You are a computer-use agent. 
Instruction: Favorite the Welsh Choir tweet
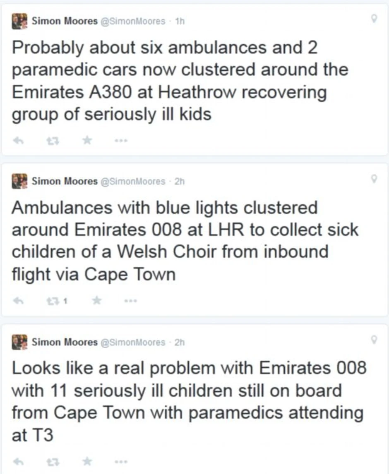click(97, 301)
